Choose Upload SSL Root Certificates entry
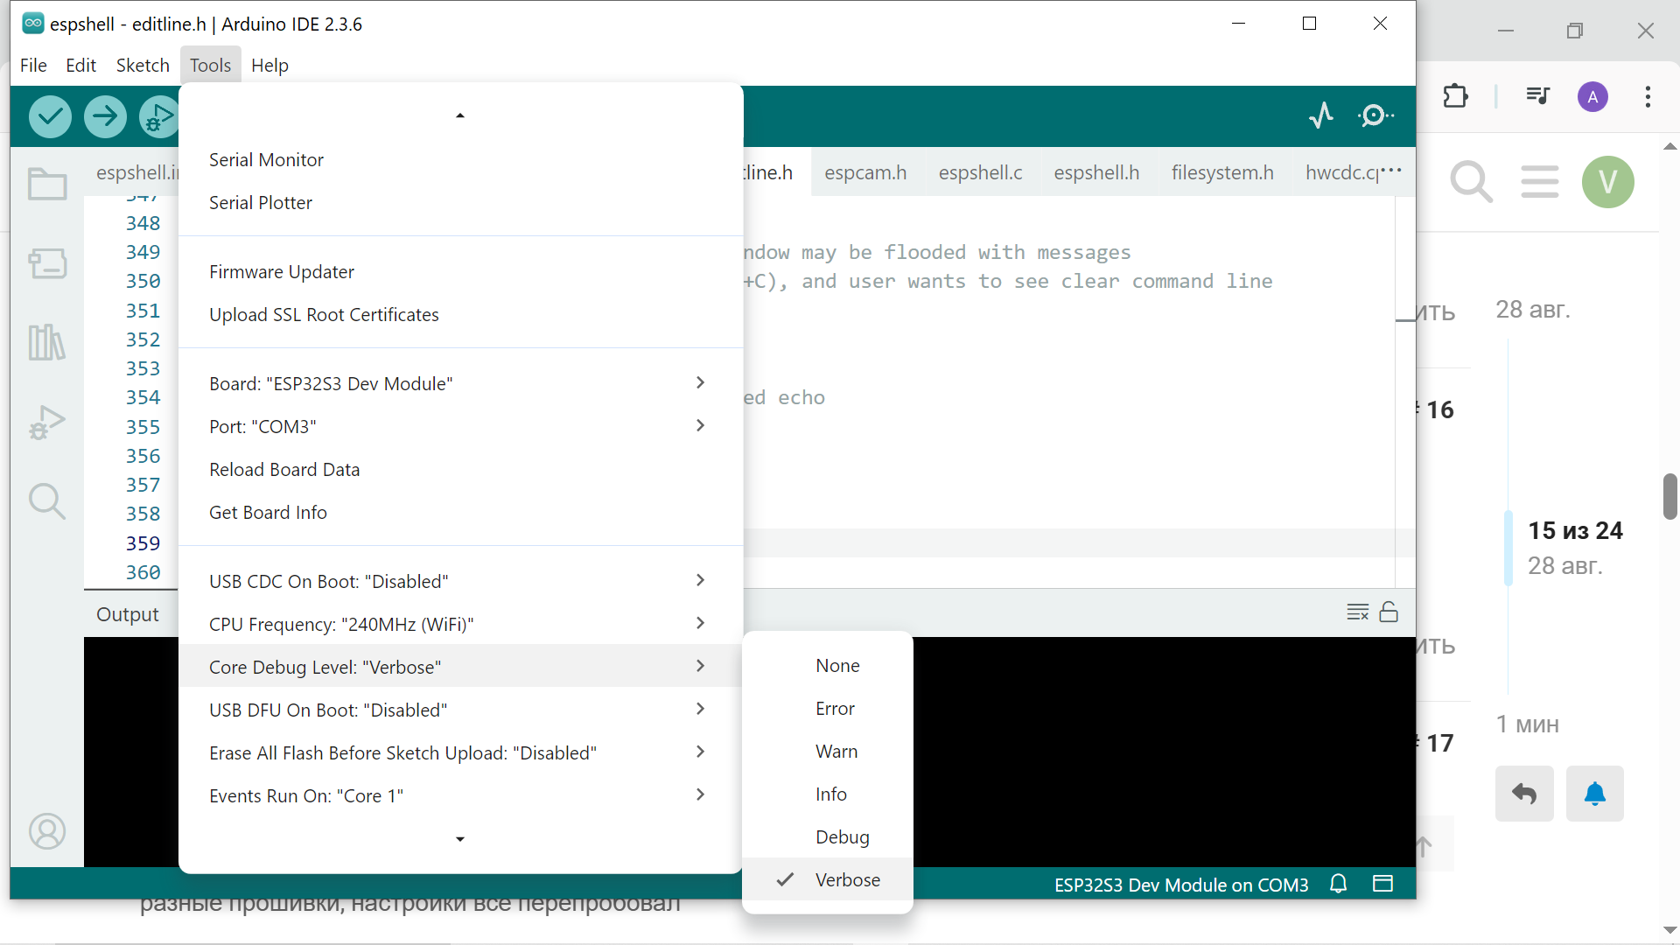The height and width of the screenshot is (945, 1680). coord(460,315)
